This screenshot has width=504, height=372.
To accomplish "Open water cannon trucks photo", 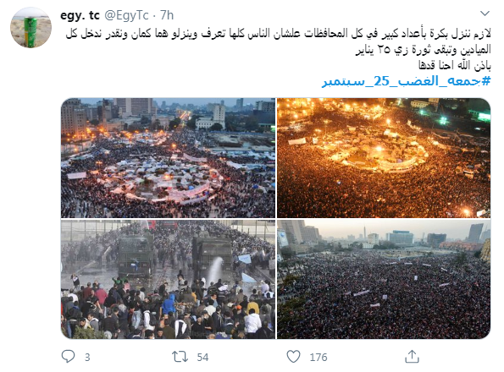I will (x=168, y=279).
